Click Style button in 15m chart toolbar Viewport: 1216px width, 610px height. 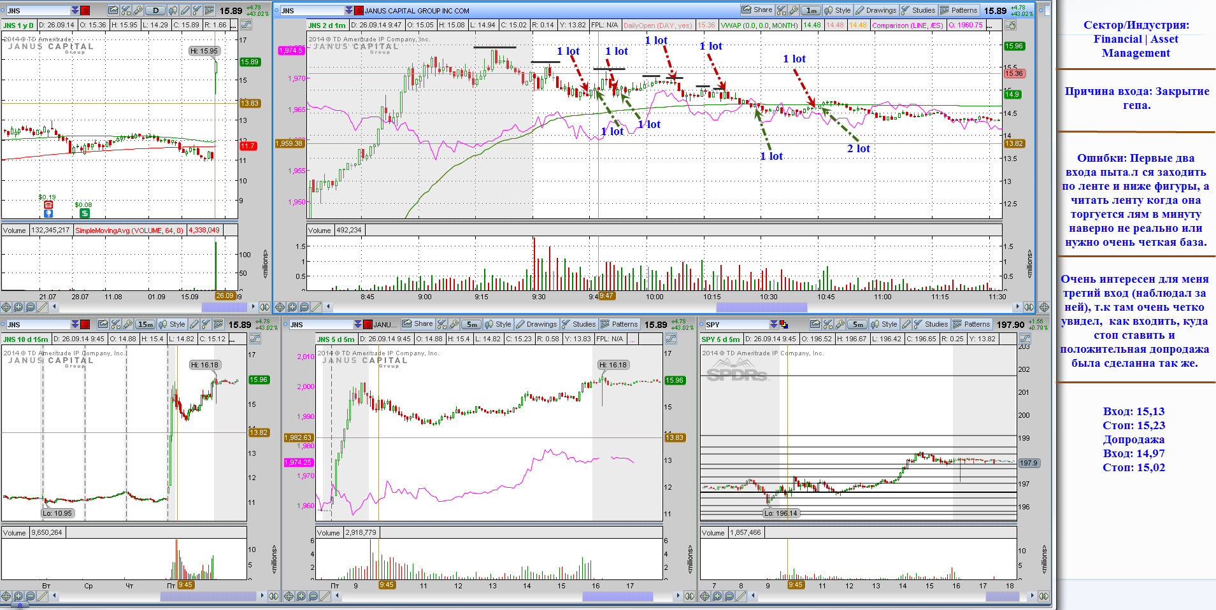173,324
